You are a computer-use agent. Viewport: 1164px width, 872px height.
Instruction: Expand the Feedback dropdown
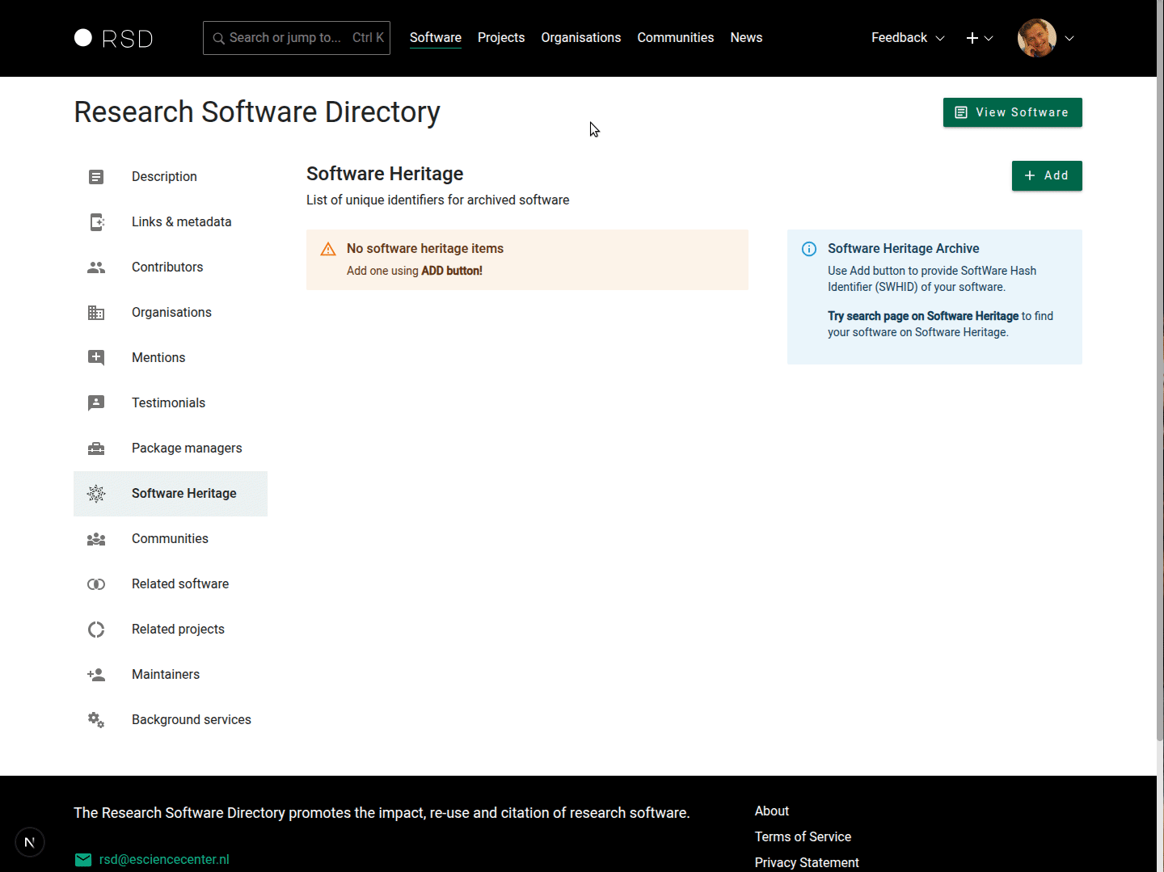click(907, 38)
